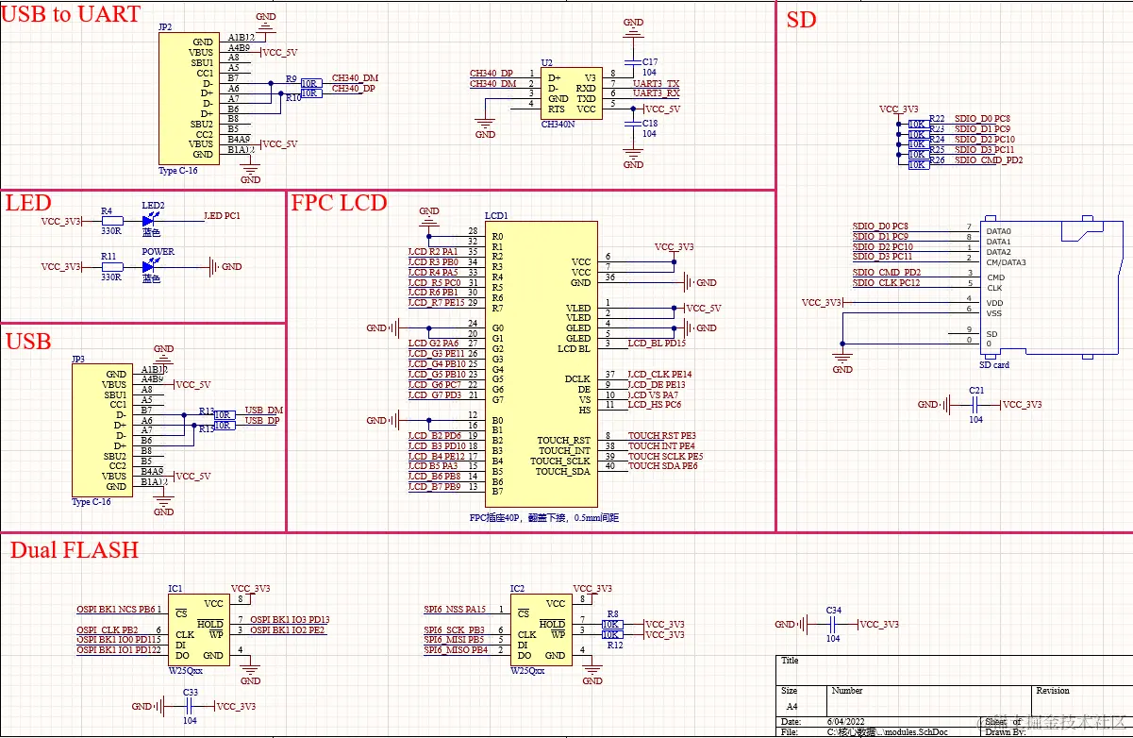
Task: Click GND symbol below IC1 flash chip
Action: (250, 673)
